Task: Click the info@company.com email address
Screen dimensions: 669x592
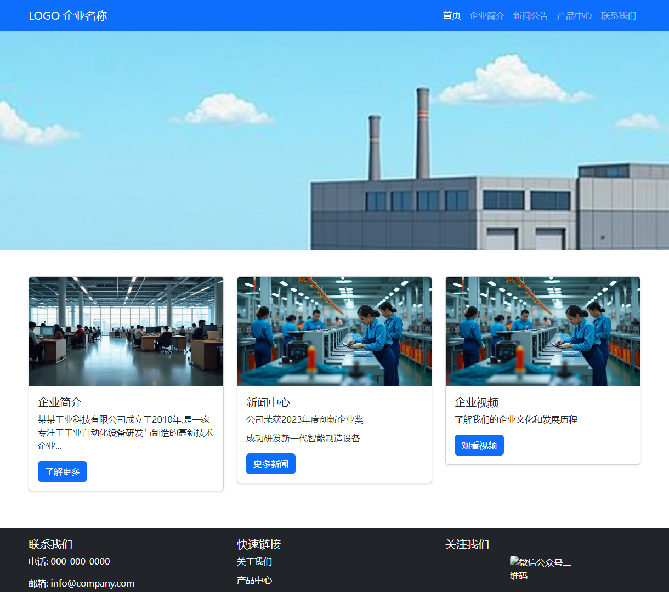Action: pyautogui.click(x=92, y=583)
